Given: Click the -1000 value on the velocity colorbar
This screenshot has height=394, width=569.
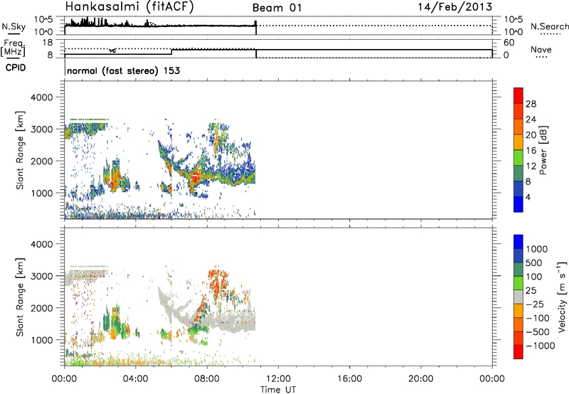Looking at the screenshot, I should point(540,346).
